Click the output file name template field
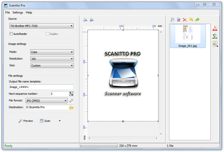 (x=41, y=87)
